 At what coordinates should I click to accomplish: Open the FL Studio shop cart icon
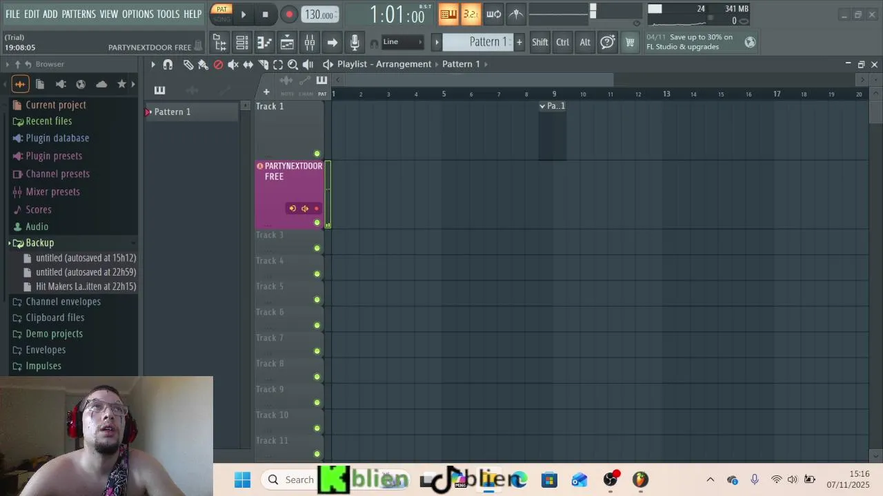coord(630,42)
